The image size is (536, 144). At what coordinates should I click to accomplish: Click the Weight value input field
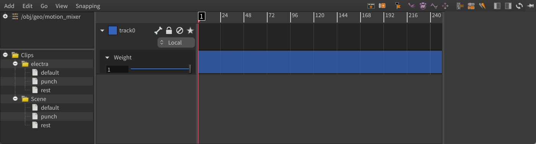pos(117,69)
